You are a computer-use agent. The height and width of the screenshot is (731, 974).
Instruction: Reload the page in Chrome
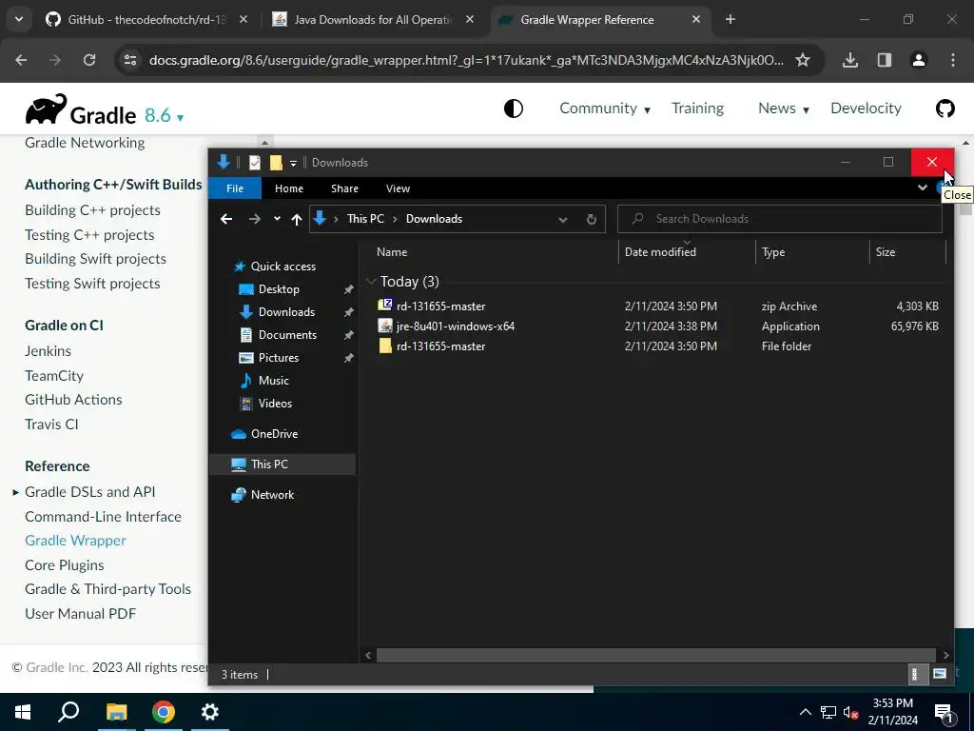89,60
